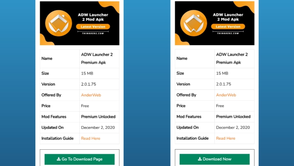Select Premium Unlocked cell in the left table
294x166 pixels.
click(98, 117)
